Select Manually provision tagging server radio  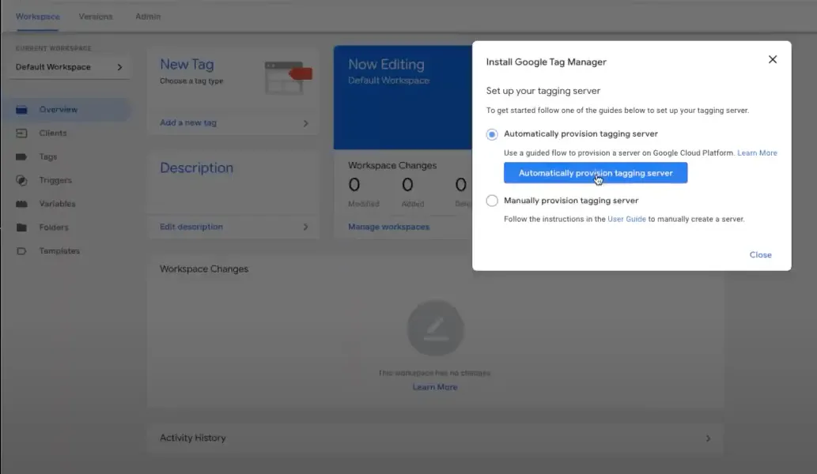(491, 201)
